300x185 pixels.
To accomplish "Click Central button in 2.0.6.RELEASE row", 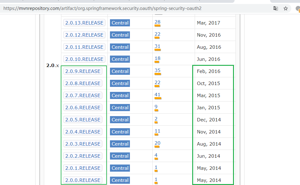I will [120, 108].
